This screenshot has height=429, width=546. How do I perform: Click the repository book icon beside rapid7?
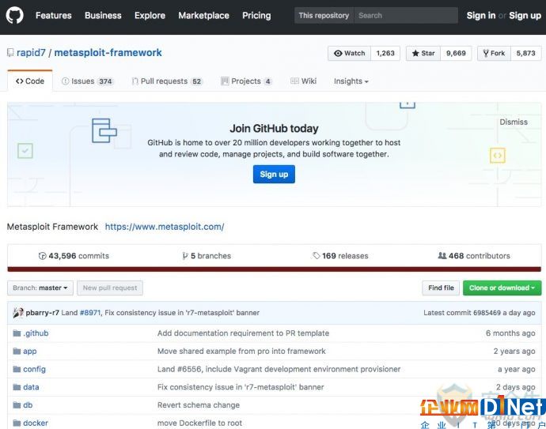pyautogui.click(x=10, y=53)
